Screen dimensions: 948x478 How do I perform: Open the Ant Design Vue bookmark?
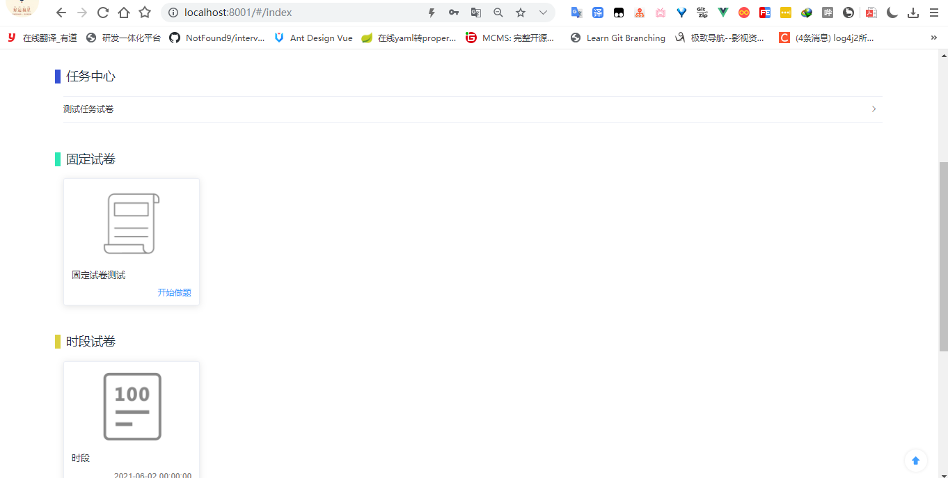(313, 38)
